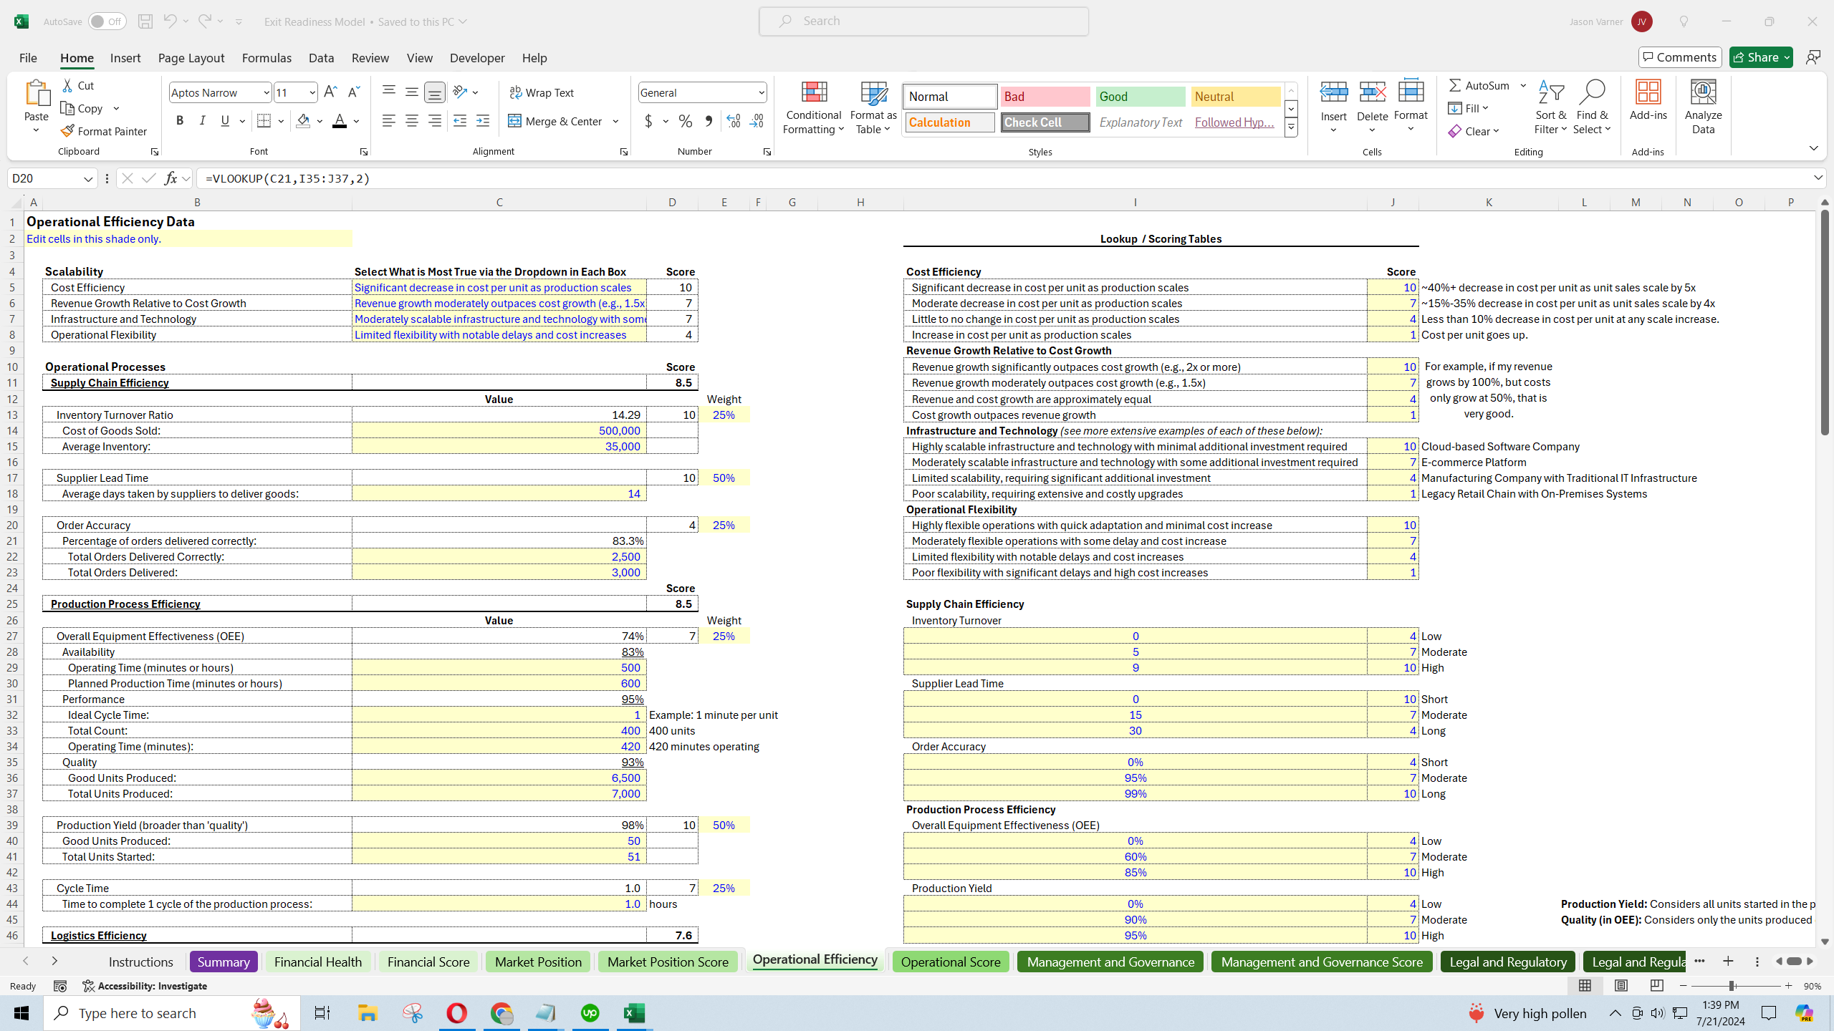
Task: Toggle Bold formatting
Action: tap(179, 121)
